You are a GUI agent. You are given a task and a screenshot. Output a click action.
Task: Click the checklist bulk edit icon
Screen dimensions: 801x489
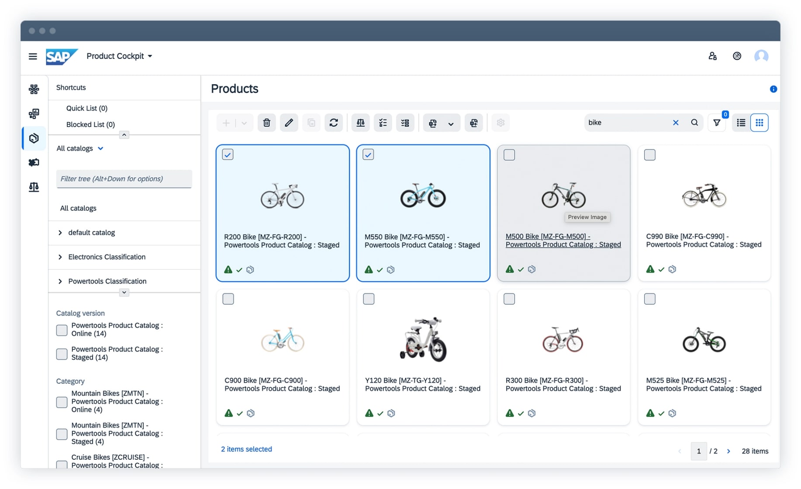[383, 123]
